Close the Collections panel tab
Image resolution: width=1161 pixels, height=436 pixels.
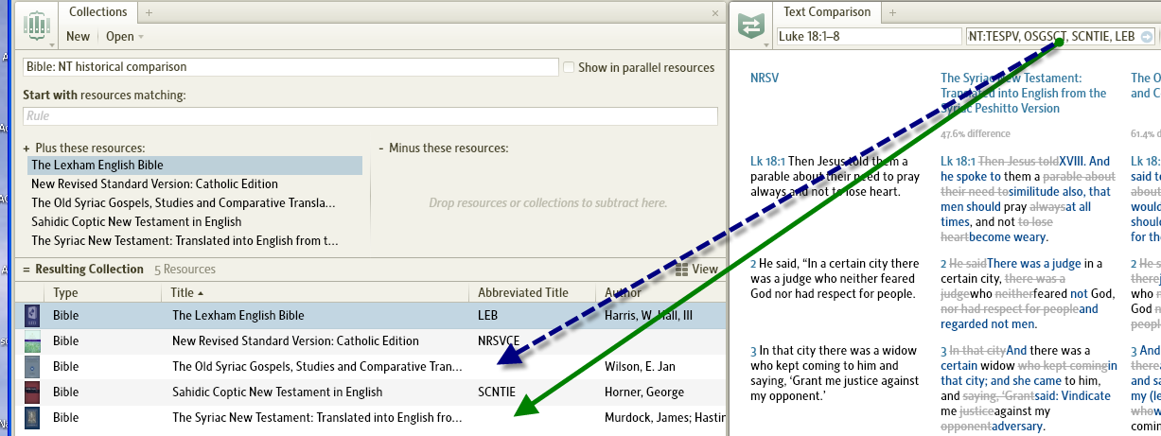715,13
